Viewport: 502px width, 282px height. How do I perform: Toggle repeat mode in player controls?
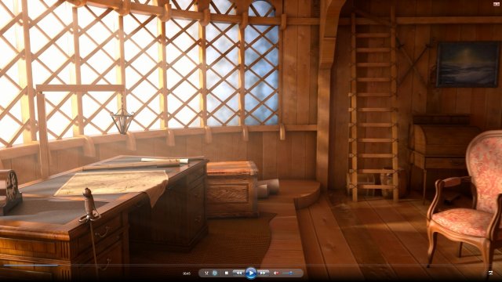[215, 273]
